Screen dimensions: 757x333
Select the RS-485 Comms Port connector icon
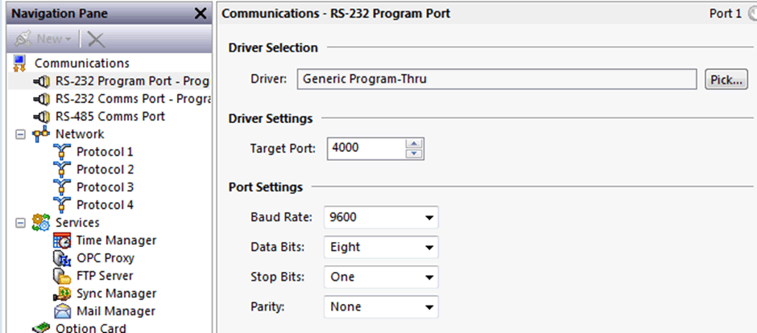pos(41,116)
